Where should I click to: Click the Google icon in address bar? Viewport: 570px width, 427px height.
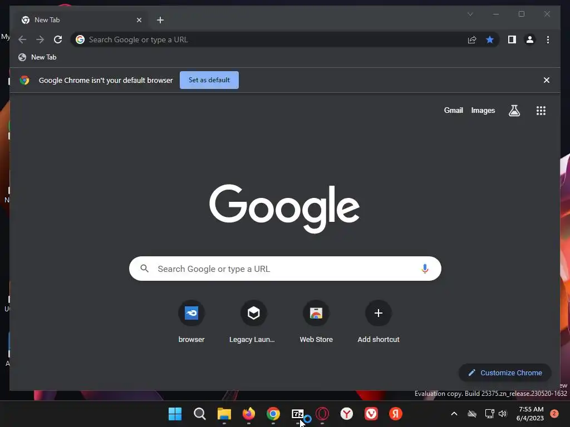click(x=80, y=39)
